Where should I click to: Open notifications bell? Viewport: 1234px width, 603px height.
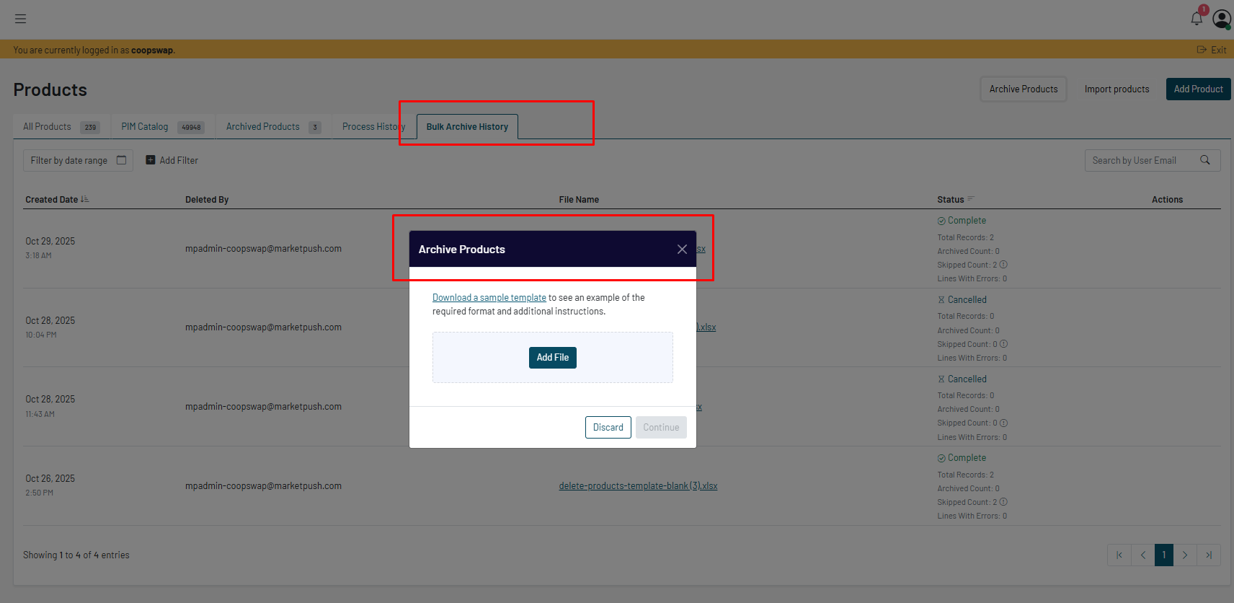1197,19
